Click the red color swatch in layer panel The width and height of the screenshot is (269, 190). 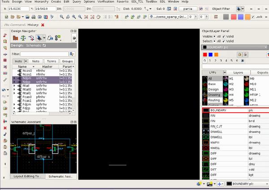click(x=205, y=54)
